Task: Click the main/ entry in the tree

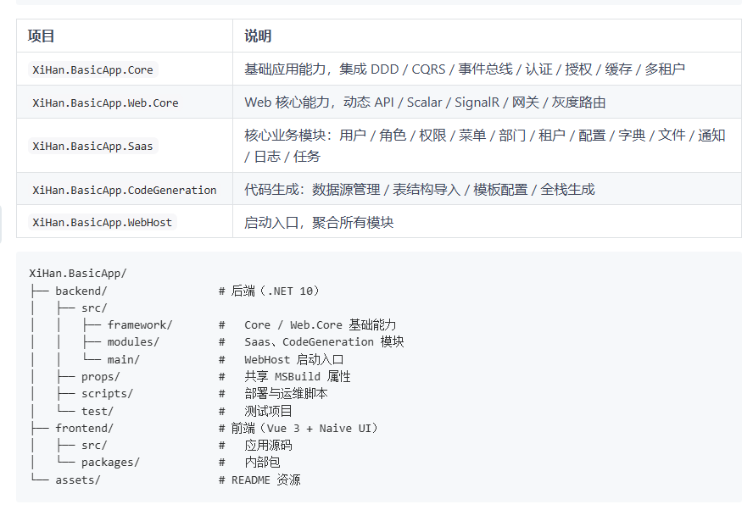Action: [124, 359]
